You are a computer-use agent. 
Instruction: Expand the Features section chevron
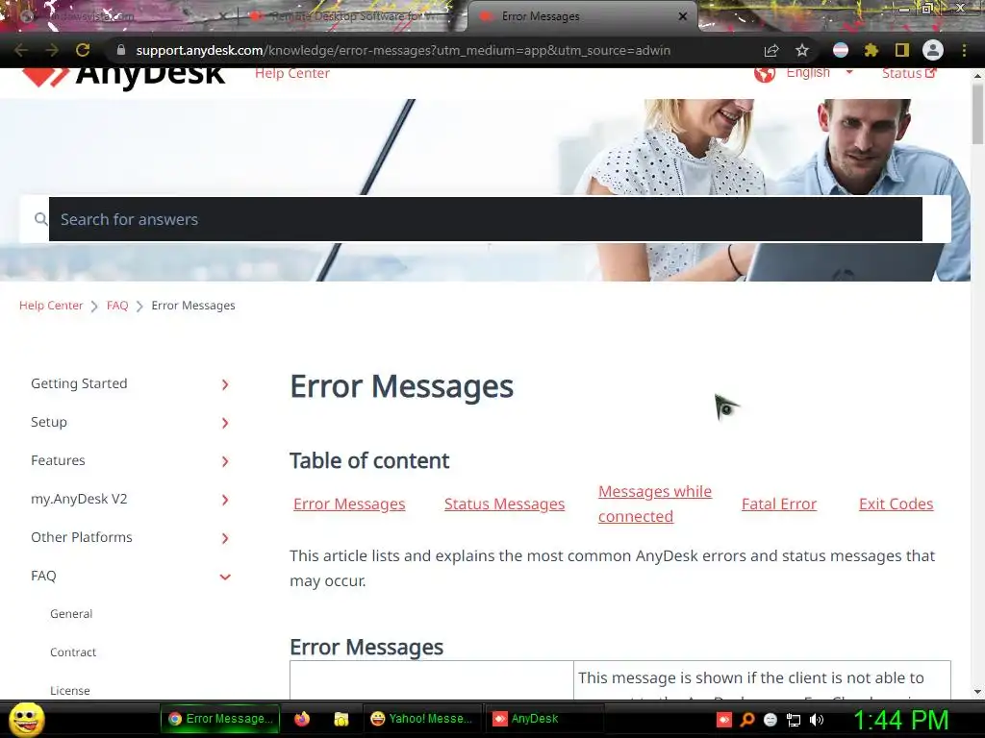coord(225,461)
